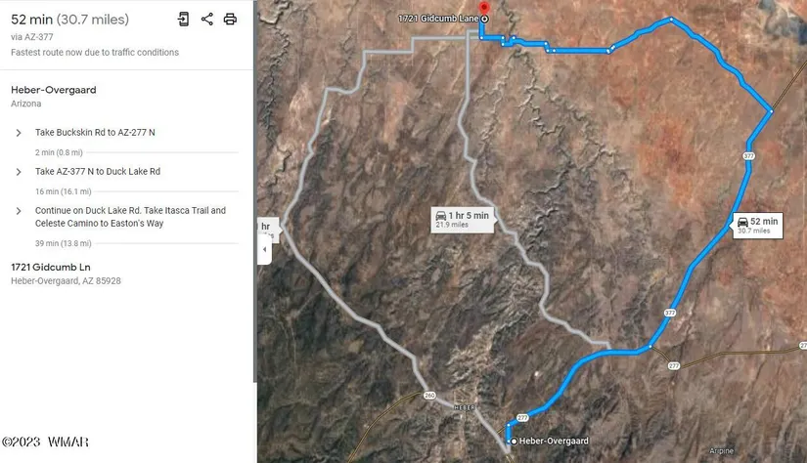Click the route 260 highway shield
Image resolution: width=807 pixels, height=463 pixels.
pyautogui.click(x=429, y=396)
